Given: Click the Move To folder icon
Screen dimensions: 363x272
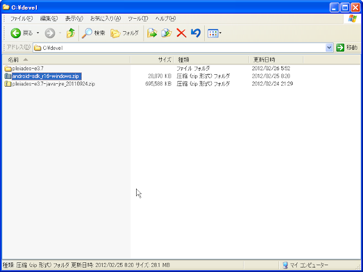Looking at the screenshot, I should (x=152, y=33).
